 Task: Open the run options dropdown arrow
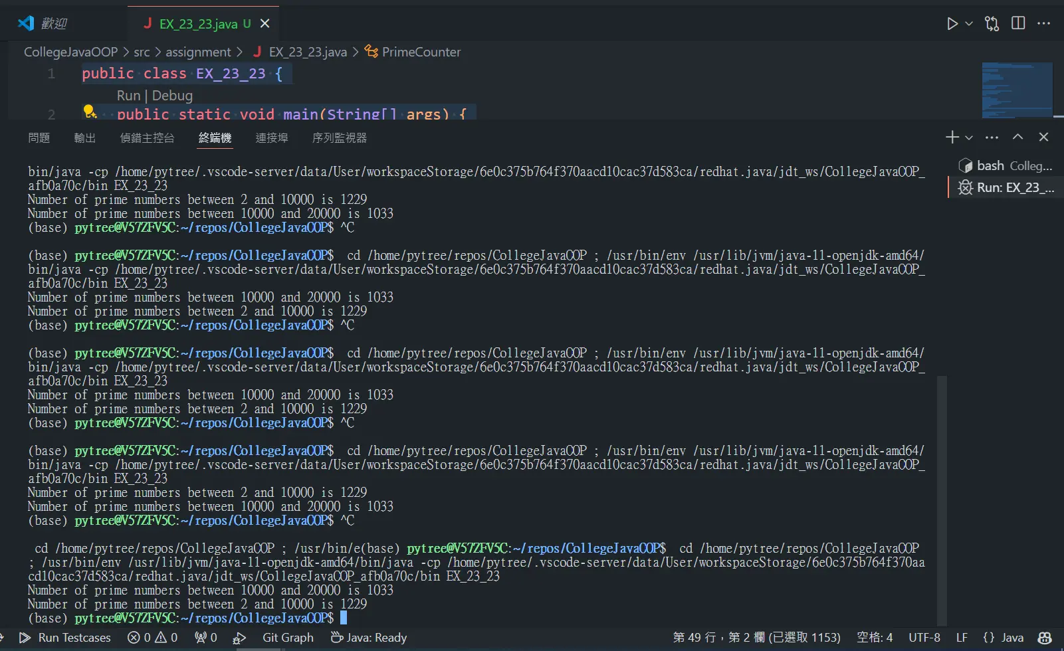969,23
